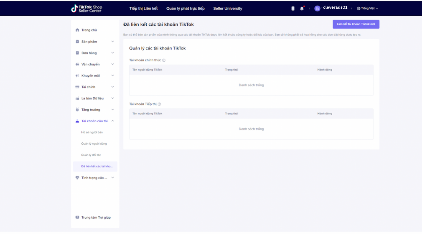Expand the La bàn Dữ liệu chevron
This screenshot has width=422, height=234.
click(113, 98)
